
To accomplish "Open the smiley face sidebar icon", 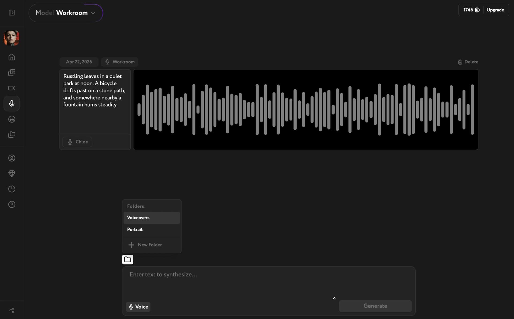I will 12,119.
